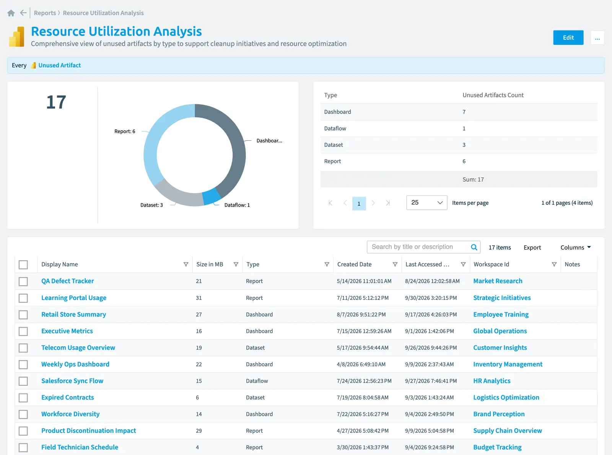Viewport: 612px width, 455px height.
Task: Click the Power BI report logo icon
Action: (16, 37)
